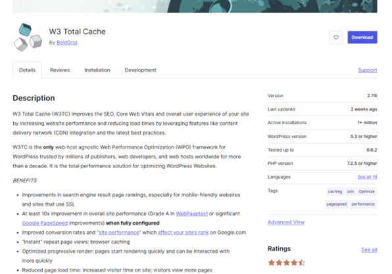Select the Optimize tag
Viewport: 392px width, 274px height.
pyautogui.click(x=366, y=192)
